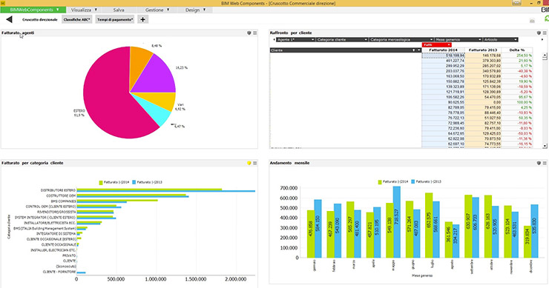Click the gray print icon near top right
Viewport: 549px width, 288px height.
pos(532,21)
